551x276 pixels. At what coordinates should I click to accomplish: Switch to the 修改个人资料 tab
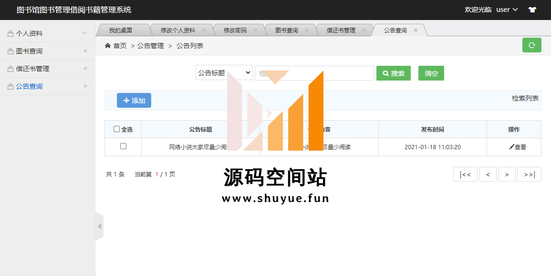tap(178, 30)
